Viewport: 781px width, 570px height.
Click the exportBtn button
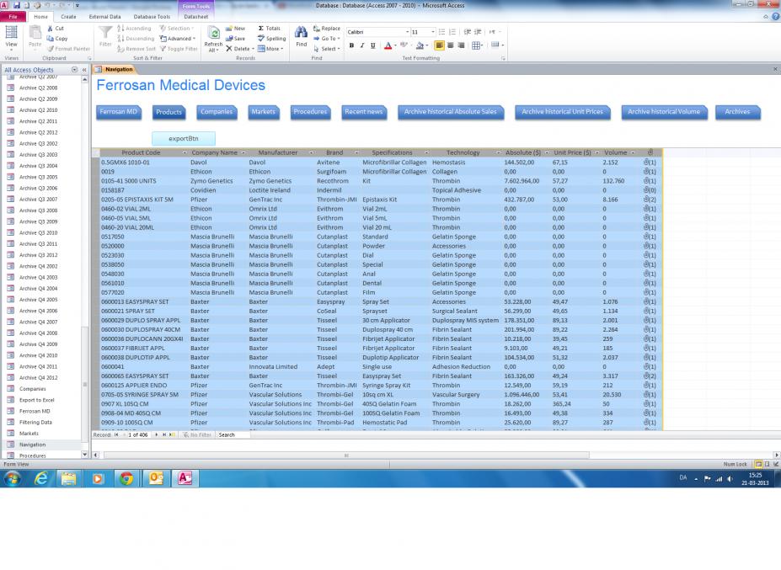[184, 138]
